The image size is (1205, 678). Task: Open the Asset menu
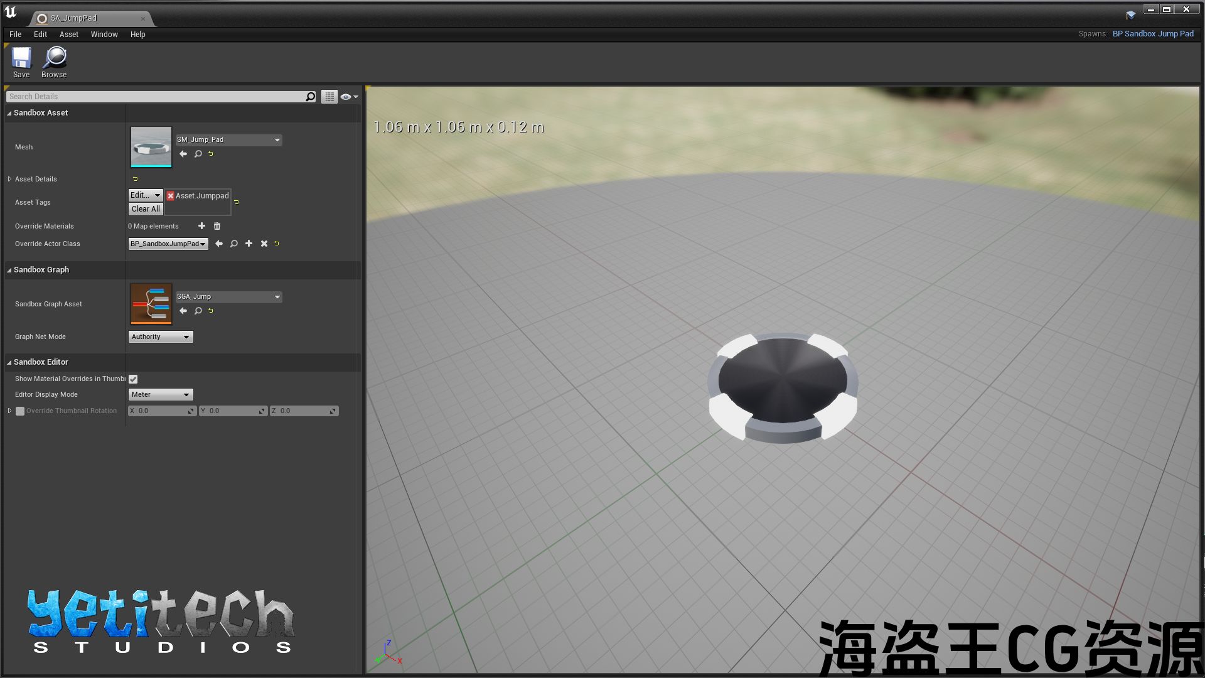(x=69, y=35)
